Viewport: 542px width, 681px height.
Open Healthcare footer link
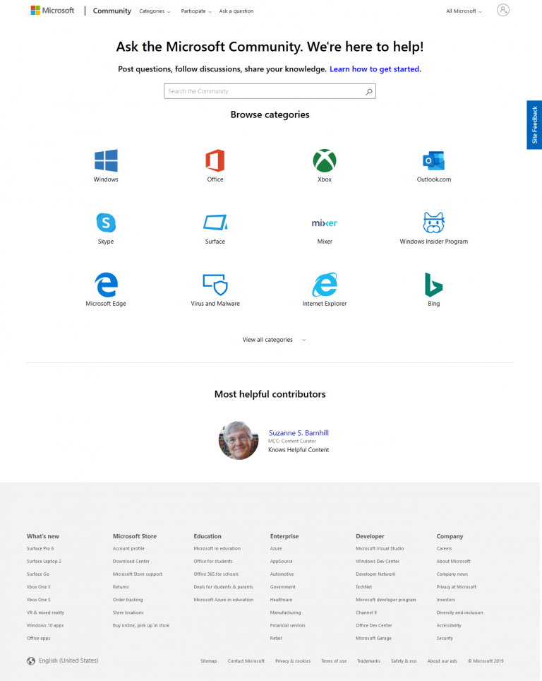click(281, 600)
